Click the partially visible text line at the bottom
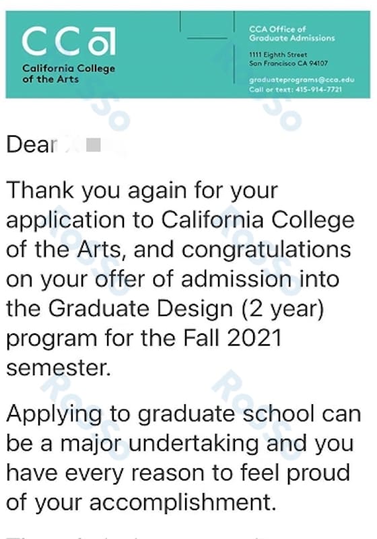Screen dimensions: 377x539 pos(137,536)
